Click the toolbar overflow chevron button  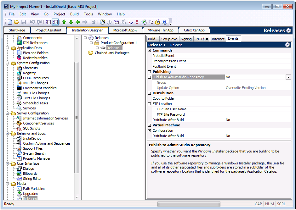point(171,22)
